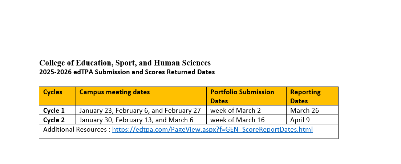Open the edtpa.com score report dates link
The height and width of the screenshot is (164, 401).
click(x=212, y=129)
